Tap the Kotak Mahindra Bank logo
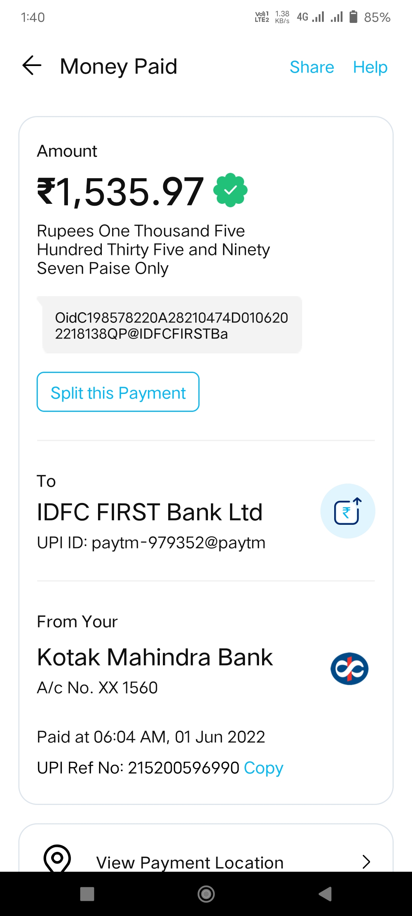 point(349,669)
